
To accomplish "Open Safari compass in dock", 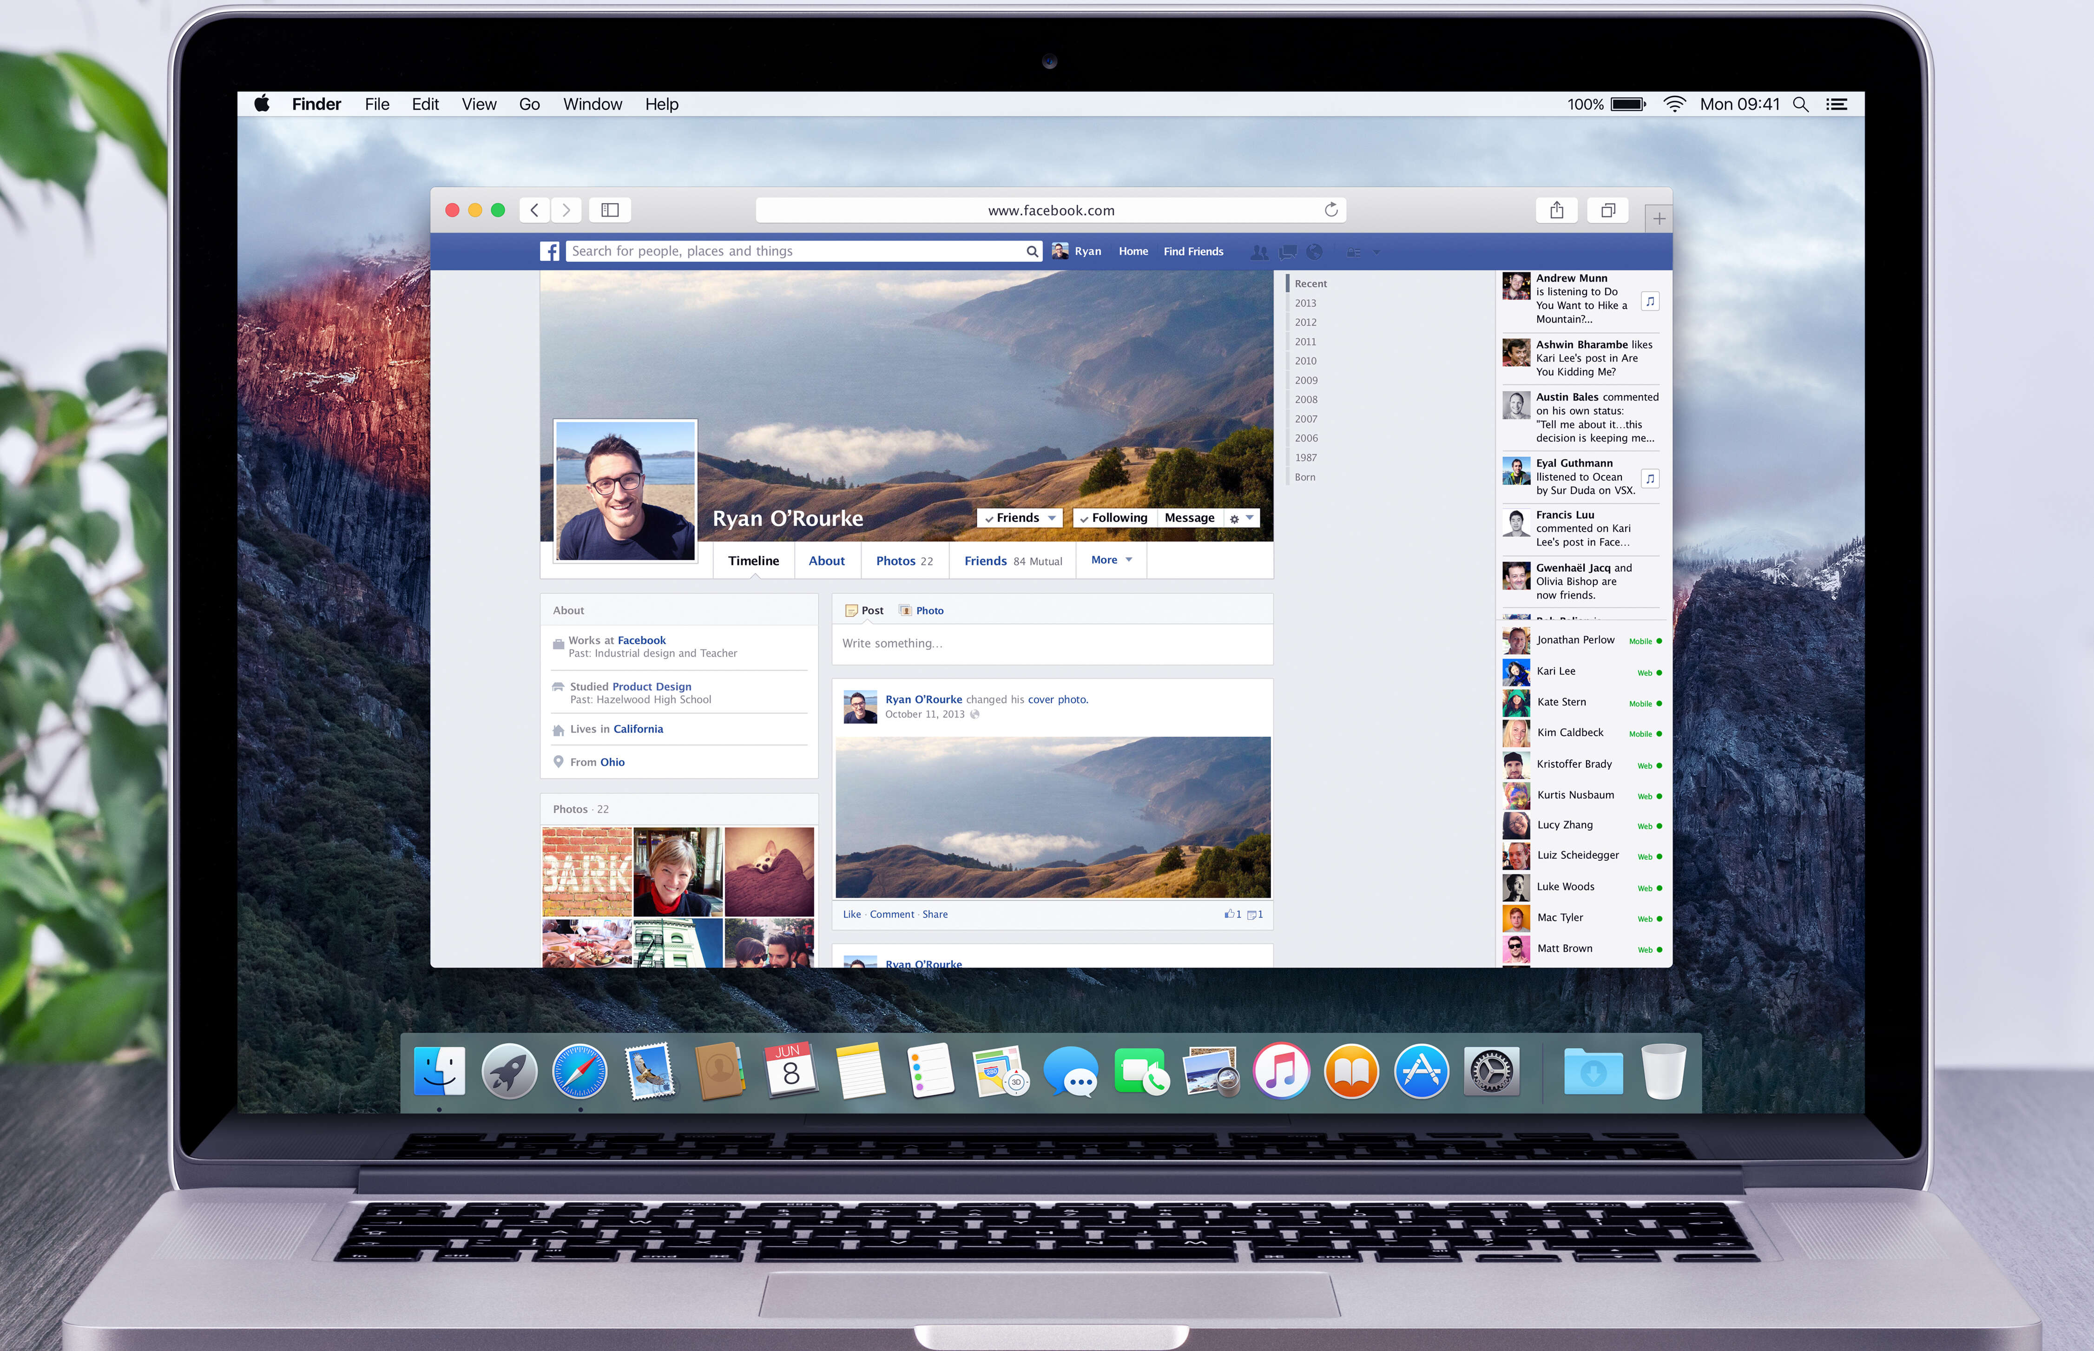I will click(x=579, y=1071).
